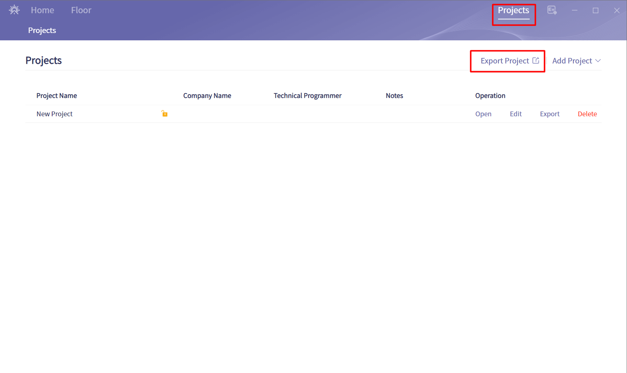Close the application window
Viewport: 627px width, 373px height.
tap(616, 10)
